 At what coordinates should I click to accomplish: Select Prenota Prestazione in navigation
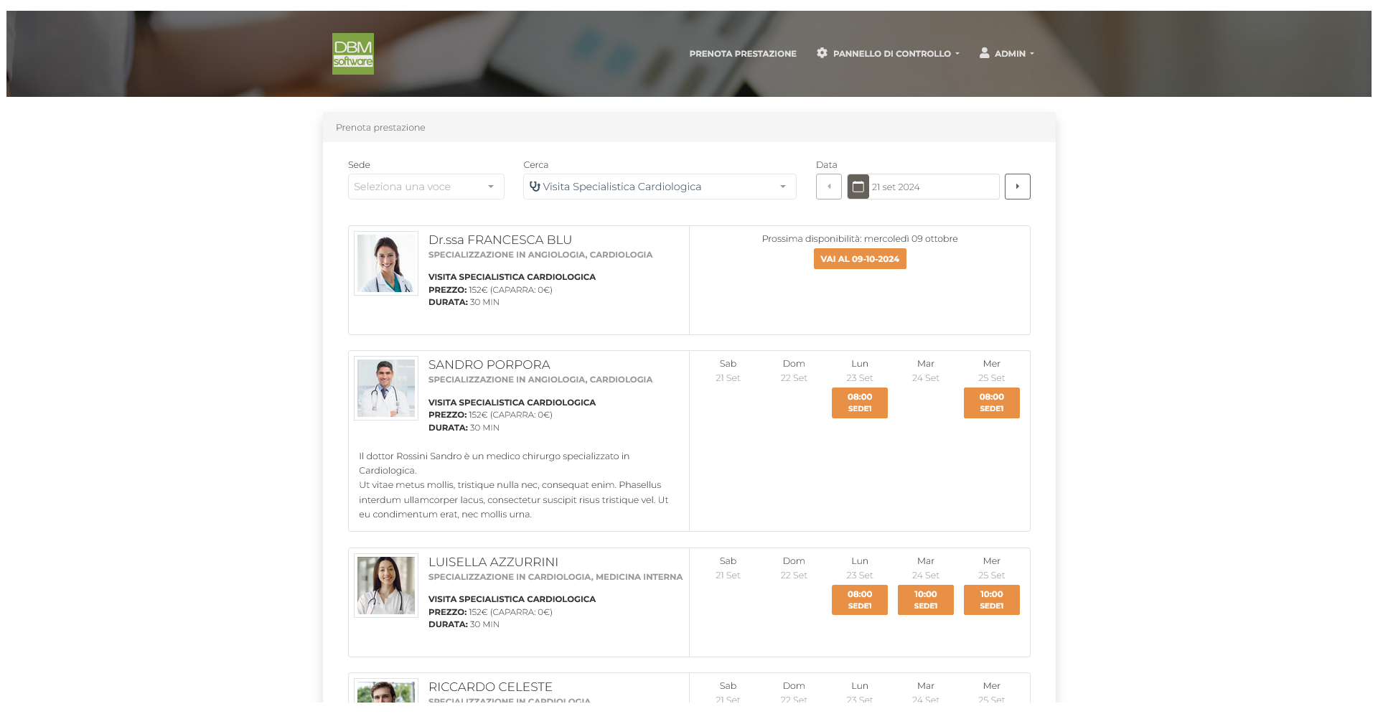[743, 54]
